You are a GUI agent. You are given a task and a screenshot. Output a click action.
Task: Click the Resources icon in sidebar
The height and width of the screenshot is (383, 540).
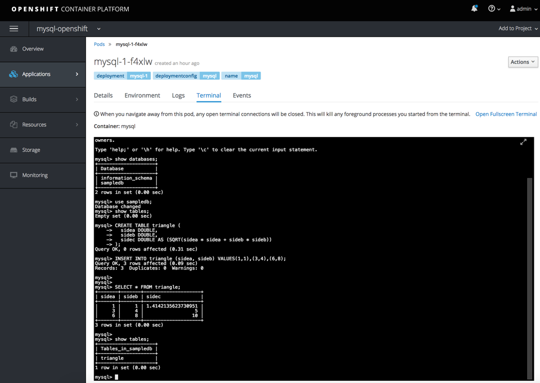14,125
